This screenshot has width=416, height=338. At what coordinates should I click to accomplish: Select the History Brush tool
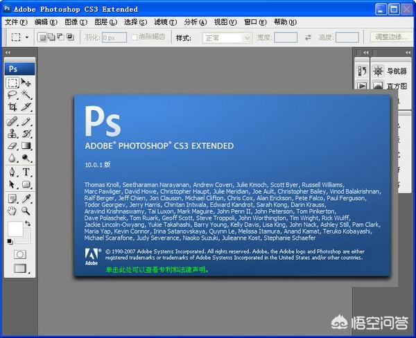point(26,134)
